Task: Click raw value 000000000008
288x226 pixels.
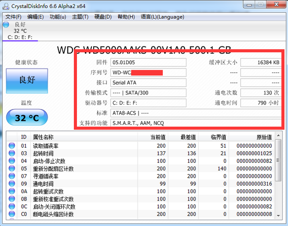Action: coord(254,214)
